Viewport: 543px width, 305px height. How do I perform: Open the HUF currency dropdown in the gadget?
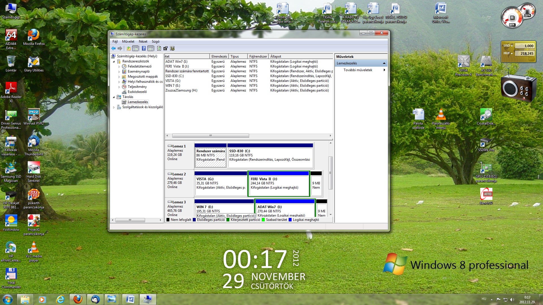pos(508,53)
